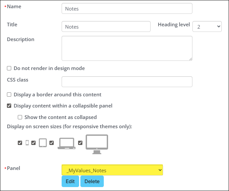Click the tablet screen size icon
This screenshot has height=191, width=229.
(x=43, y=143)
